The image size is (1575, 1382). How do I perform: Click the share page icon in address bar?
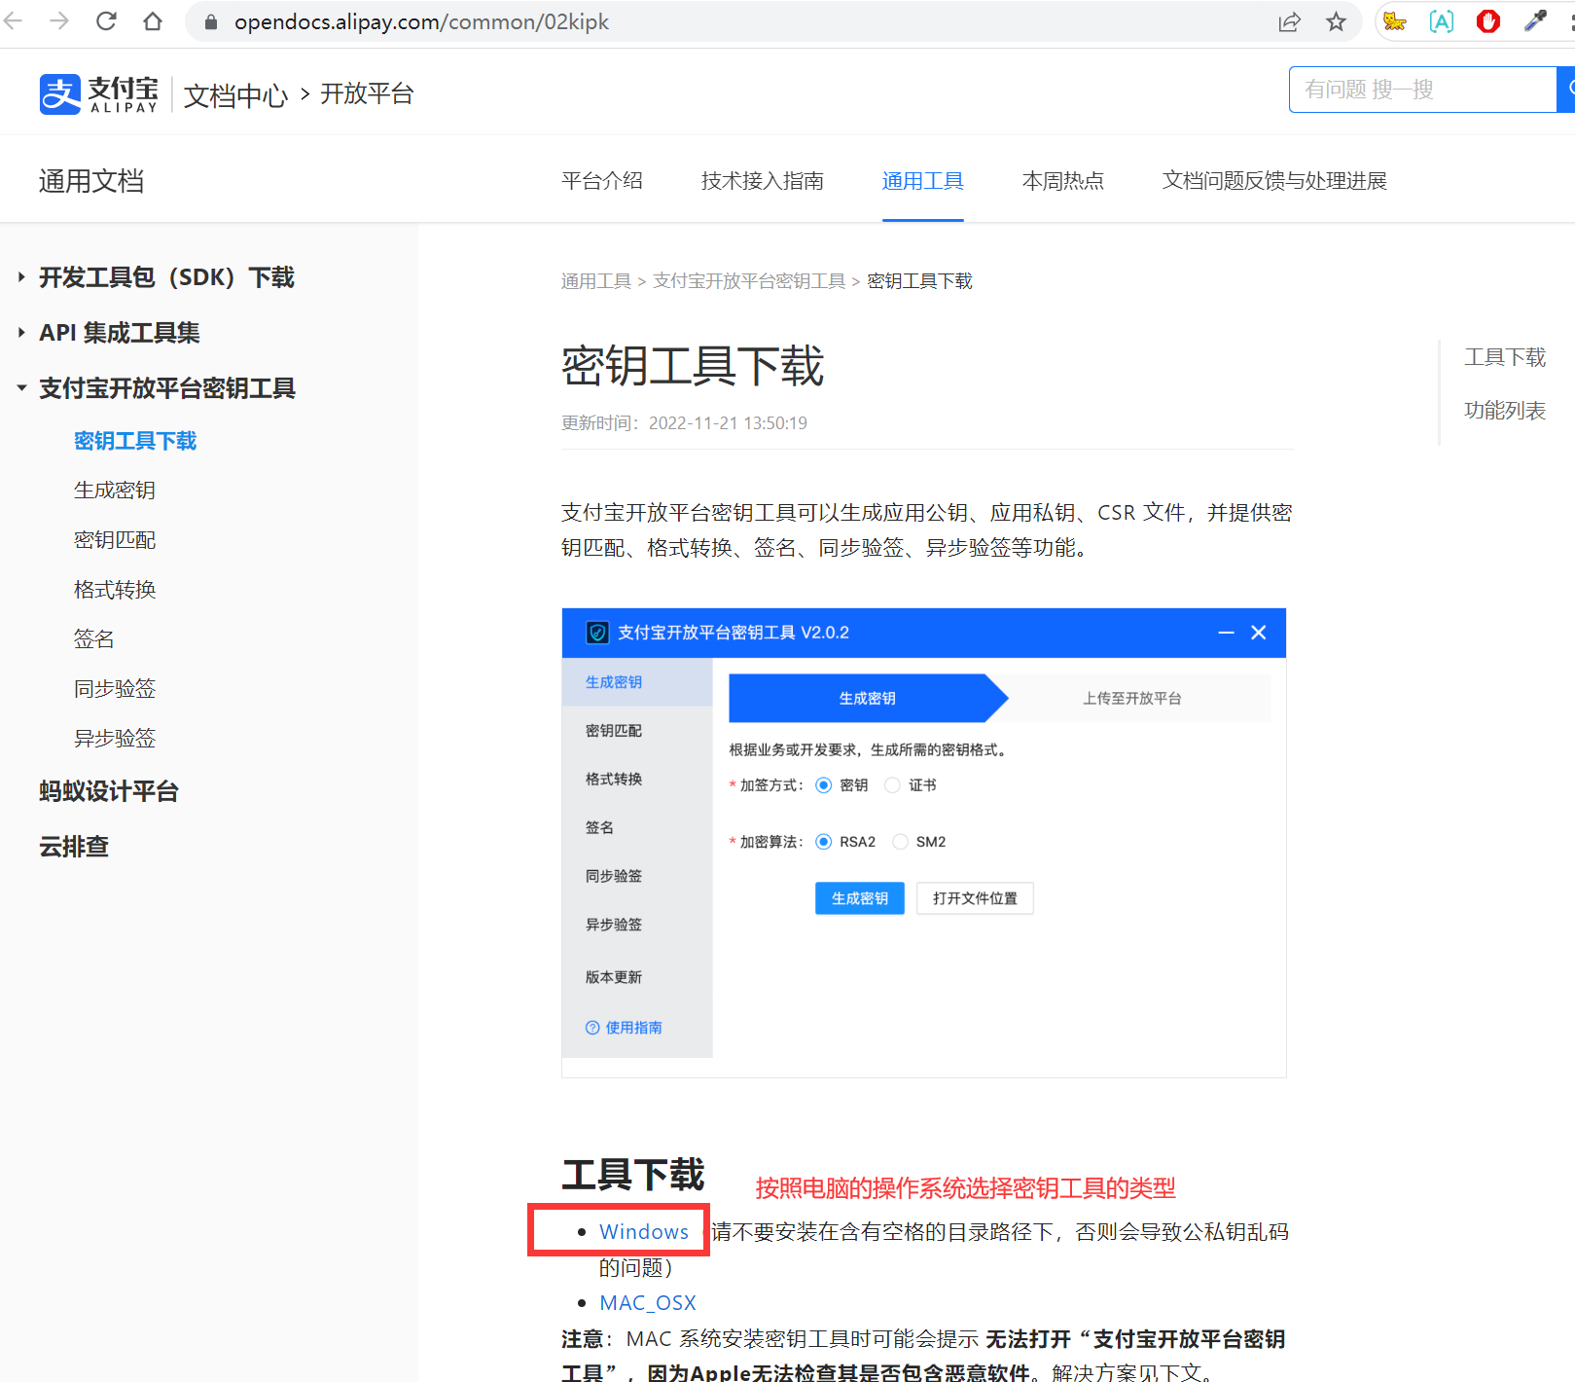(1289, 21)
